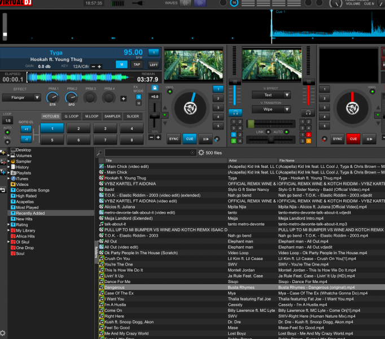This screenshot has width=385, height=339.
Task: Click left deck pitch bend down arrow
Action: 165,123
